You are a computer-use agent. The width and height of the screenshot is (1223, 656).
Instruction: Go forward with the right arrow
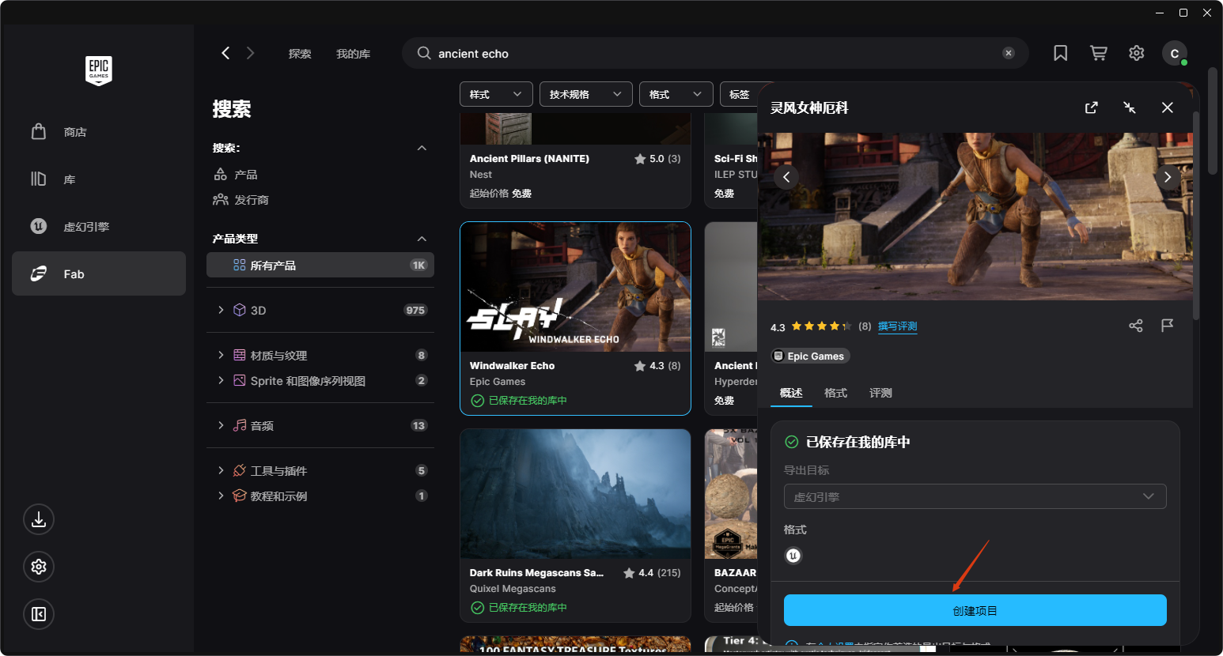coord(251,53)
